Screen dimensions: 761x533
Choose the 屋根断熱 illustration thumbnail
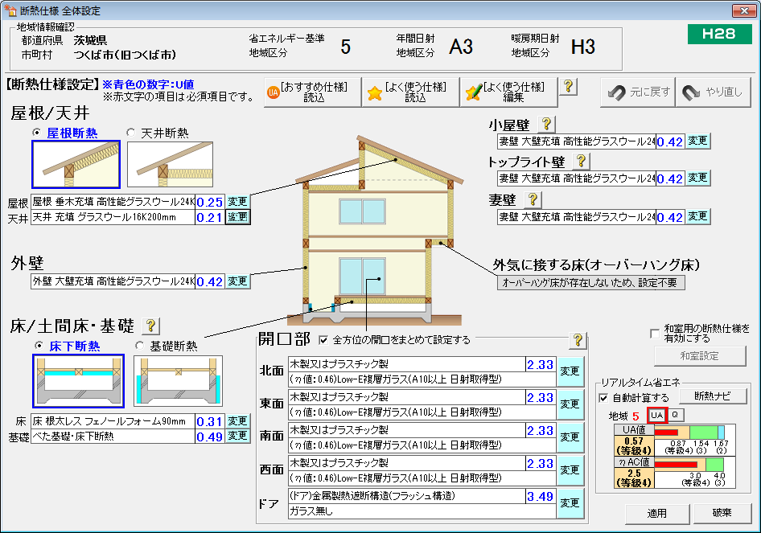pos(76,165)
